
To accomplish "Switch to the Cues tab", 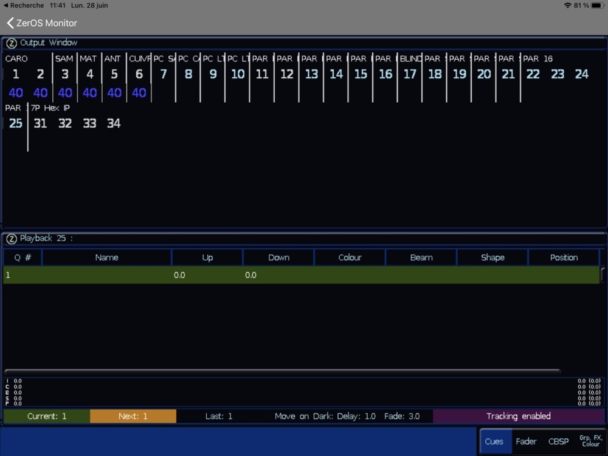I will coord(494,441).
